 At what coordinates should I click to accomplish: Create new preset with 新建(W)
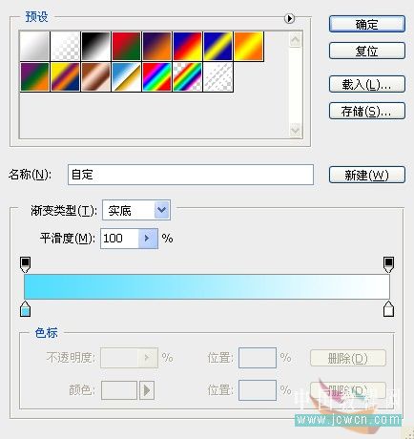coord(367,175)
